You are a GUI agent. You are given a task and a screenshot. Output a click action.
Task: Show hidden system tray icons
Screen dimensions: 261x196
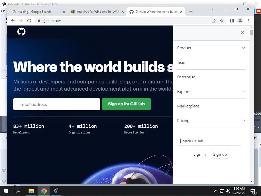point(216,191)
